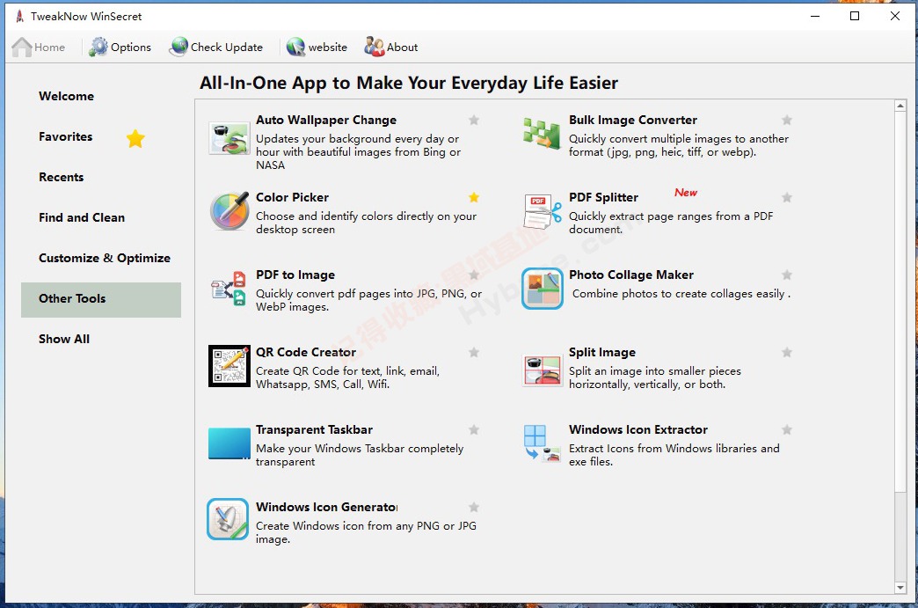Select Welcome in the sidebar
This screenshot has width=918, height=608.
tap(66, 96)
